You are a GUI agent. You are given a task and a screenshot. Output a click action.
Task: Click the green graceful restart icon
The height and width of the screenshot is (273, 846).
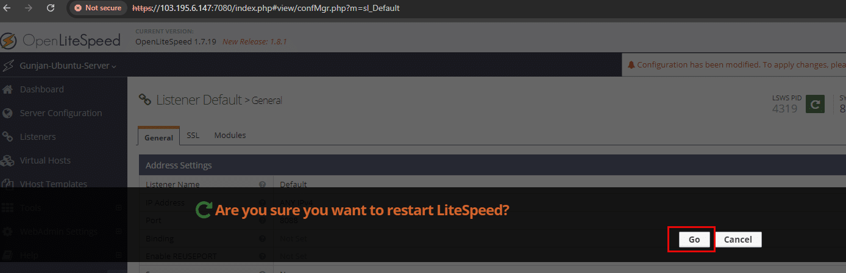click(815, 104)
